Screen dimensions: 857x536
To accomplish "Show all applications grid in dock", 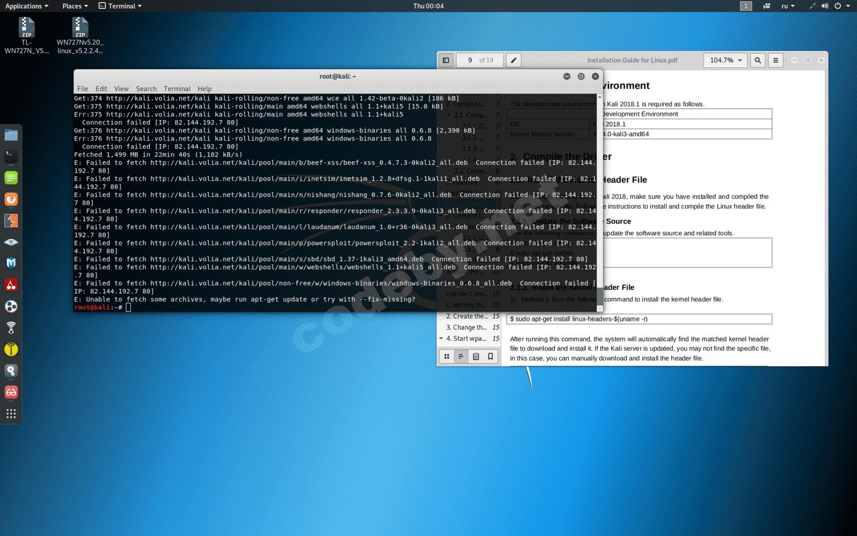I will point(11,413).
